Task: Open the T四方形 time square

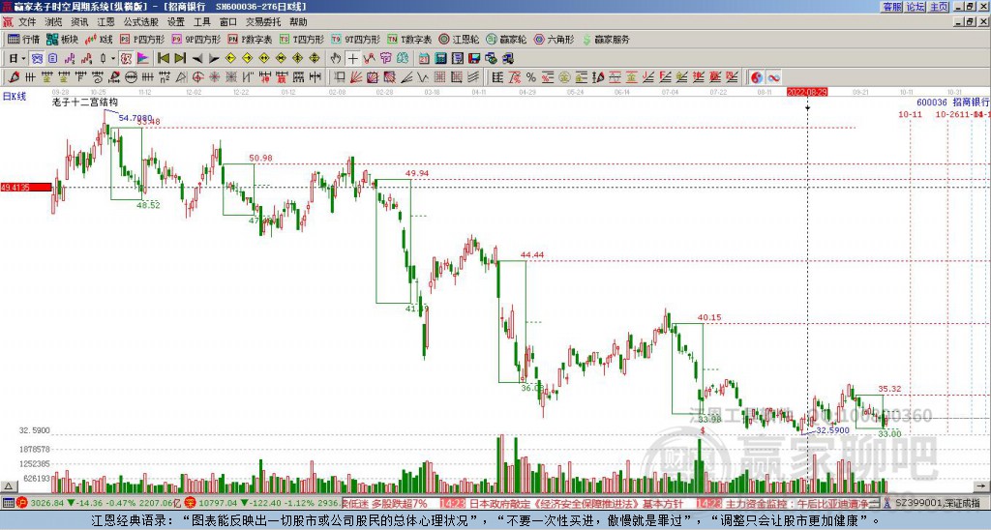Action: (302, 39)
